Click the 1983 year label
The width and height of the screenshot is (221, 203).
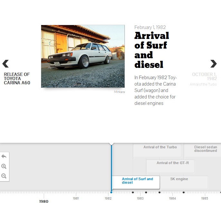coord(140,198)
